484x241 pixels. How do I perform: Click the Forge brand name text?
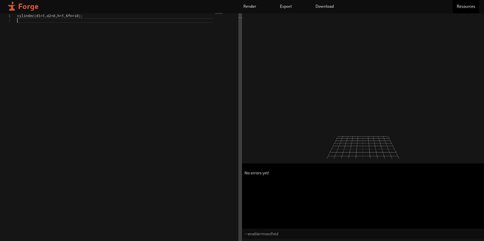[28, 6]
